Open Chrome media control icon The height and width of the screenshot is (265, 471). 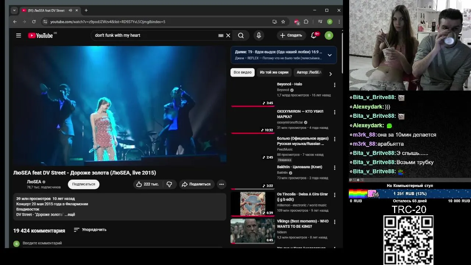(320, 22)
